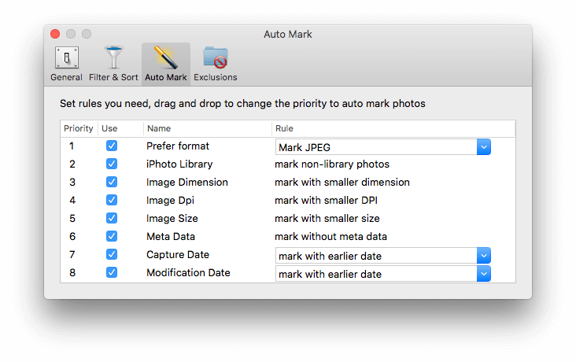576x362 pixels.
Task: Disable the Image Size rule checkbox
Action: click(112, 218)
